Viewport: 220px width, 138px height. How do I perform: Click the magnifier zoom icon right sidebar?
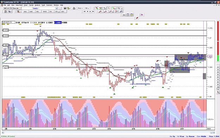[218, 92]
